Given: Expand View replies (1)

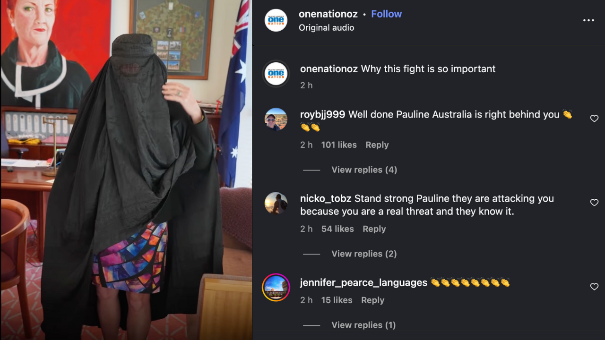Looking at the screenshot, I should coord(363,325).
